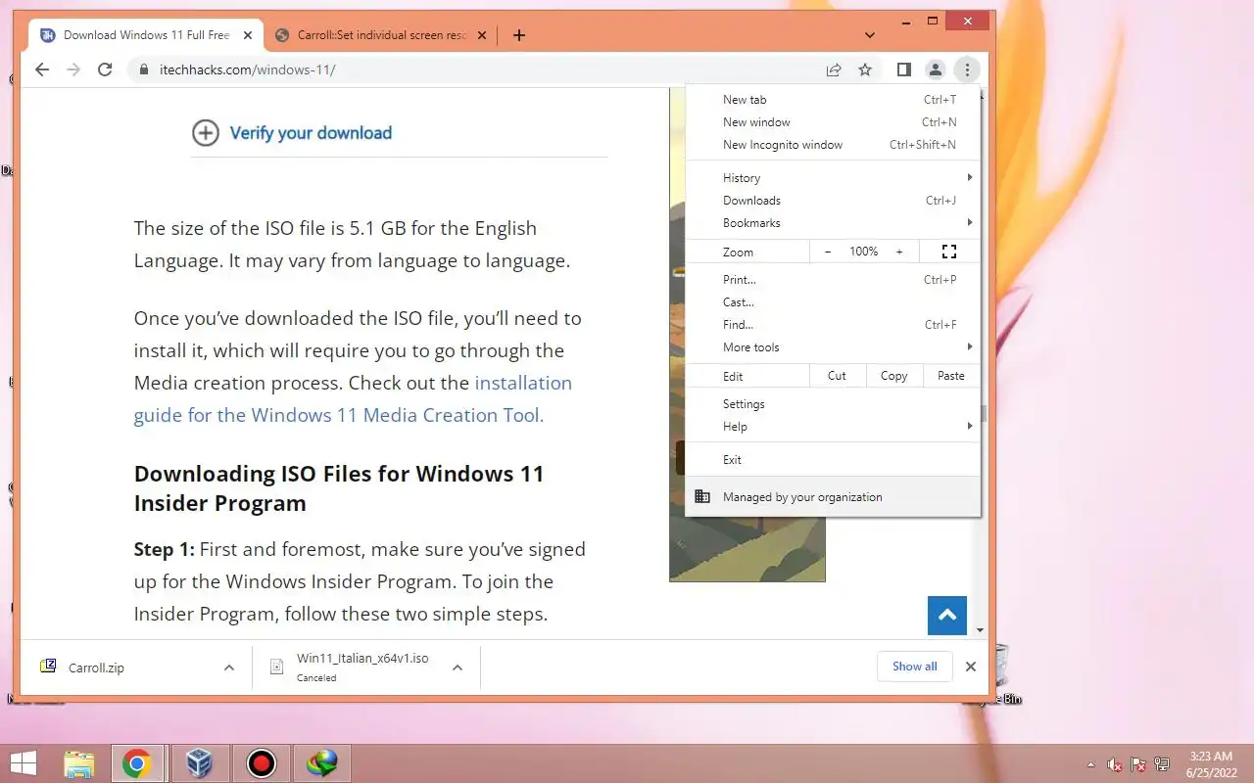
Task: Open a new tab with the plus icon
Action: [x=519, y=35]
